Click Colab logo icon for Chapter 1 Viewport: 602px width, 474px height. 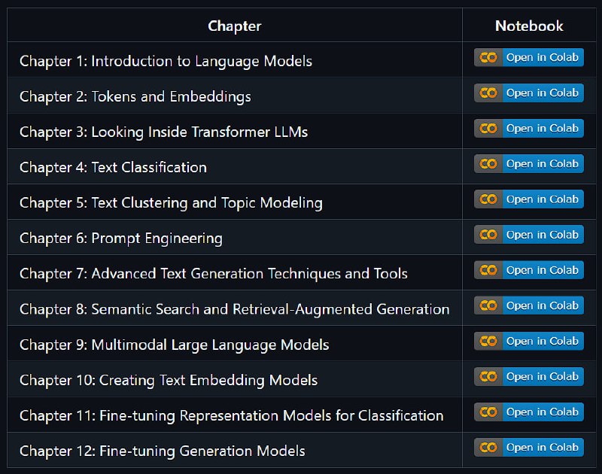point(488,58)
